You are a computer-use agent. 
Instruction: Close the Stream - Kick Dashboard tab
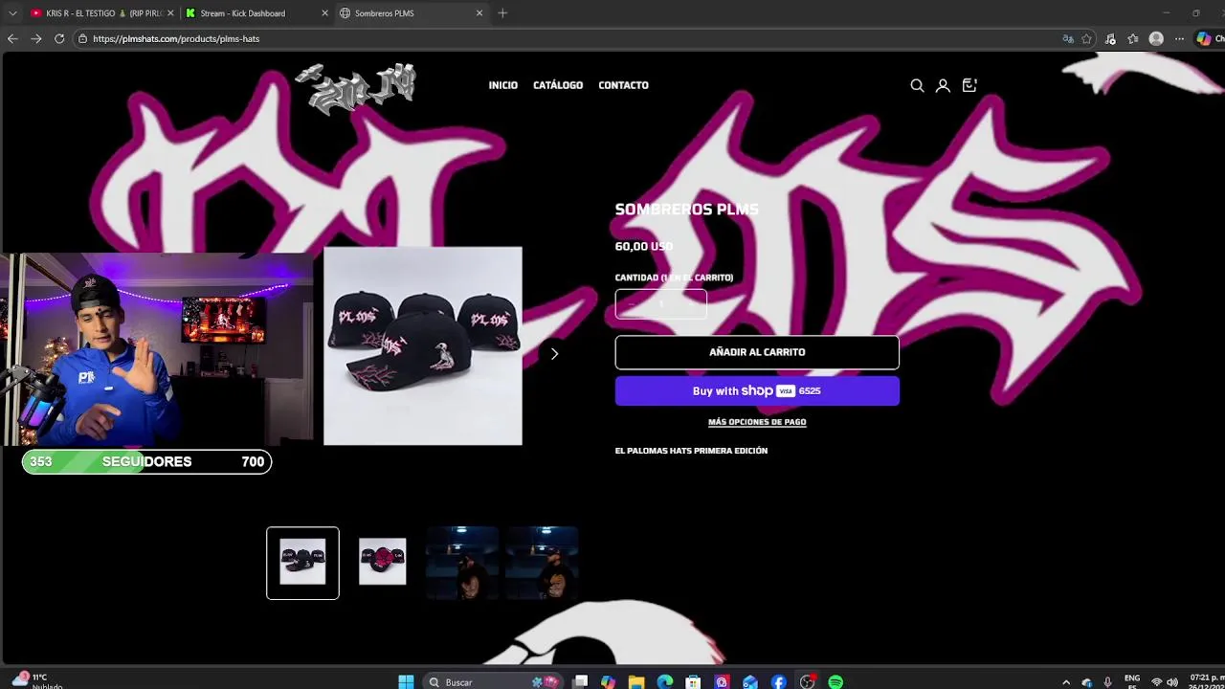[x=325, y=13]
